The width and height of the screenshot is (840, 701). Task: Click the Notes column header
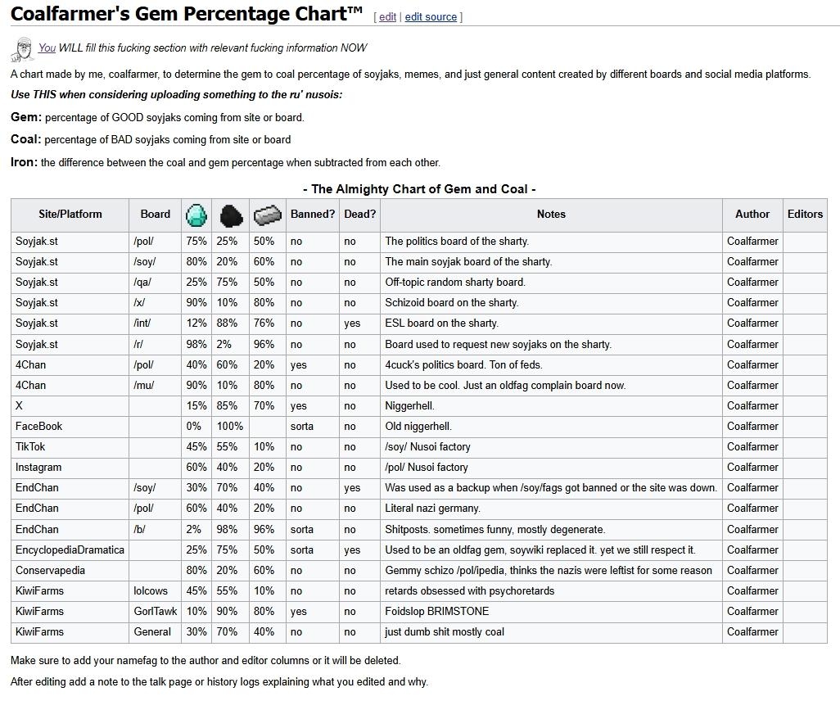(551, 215)
